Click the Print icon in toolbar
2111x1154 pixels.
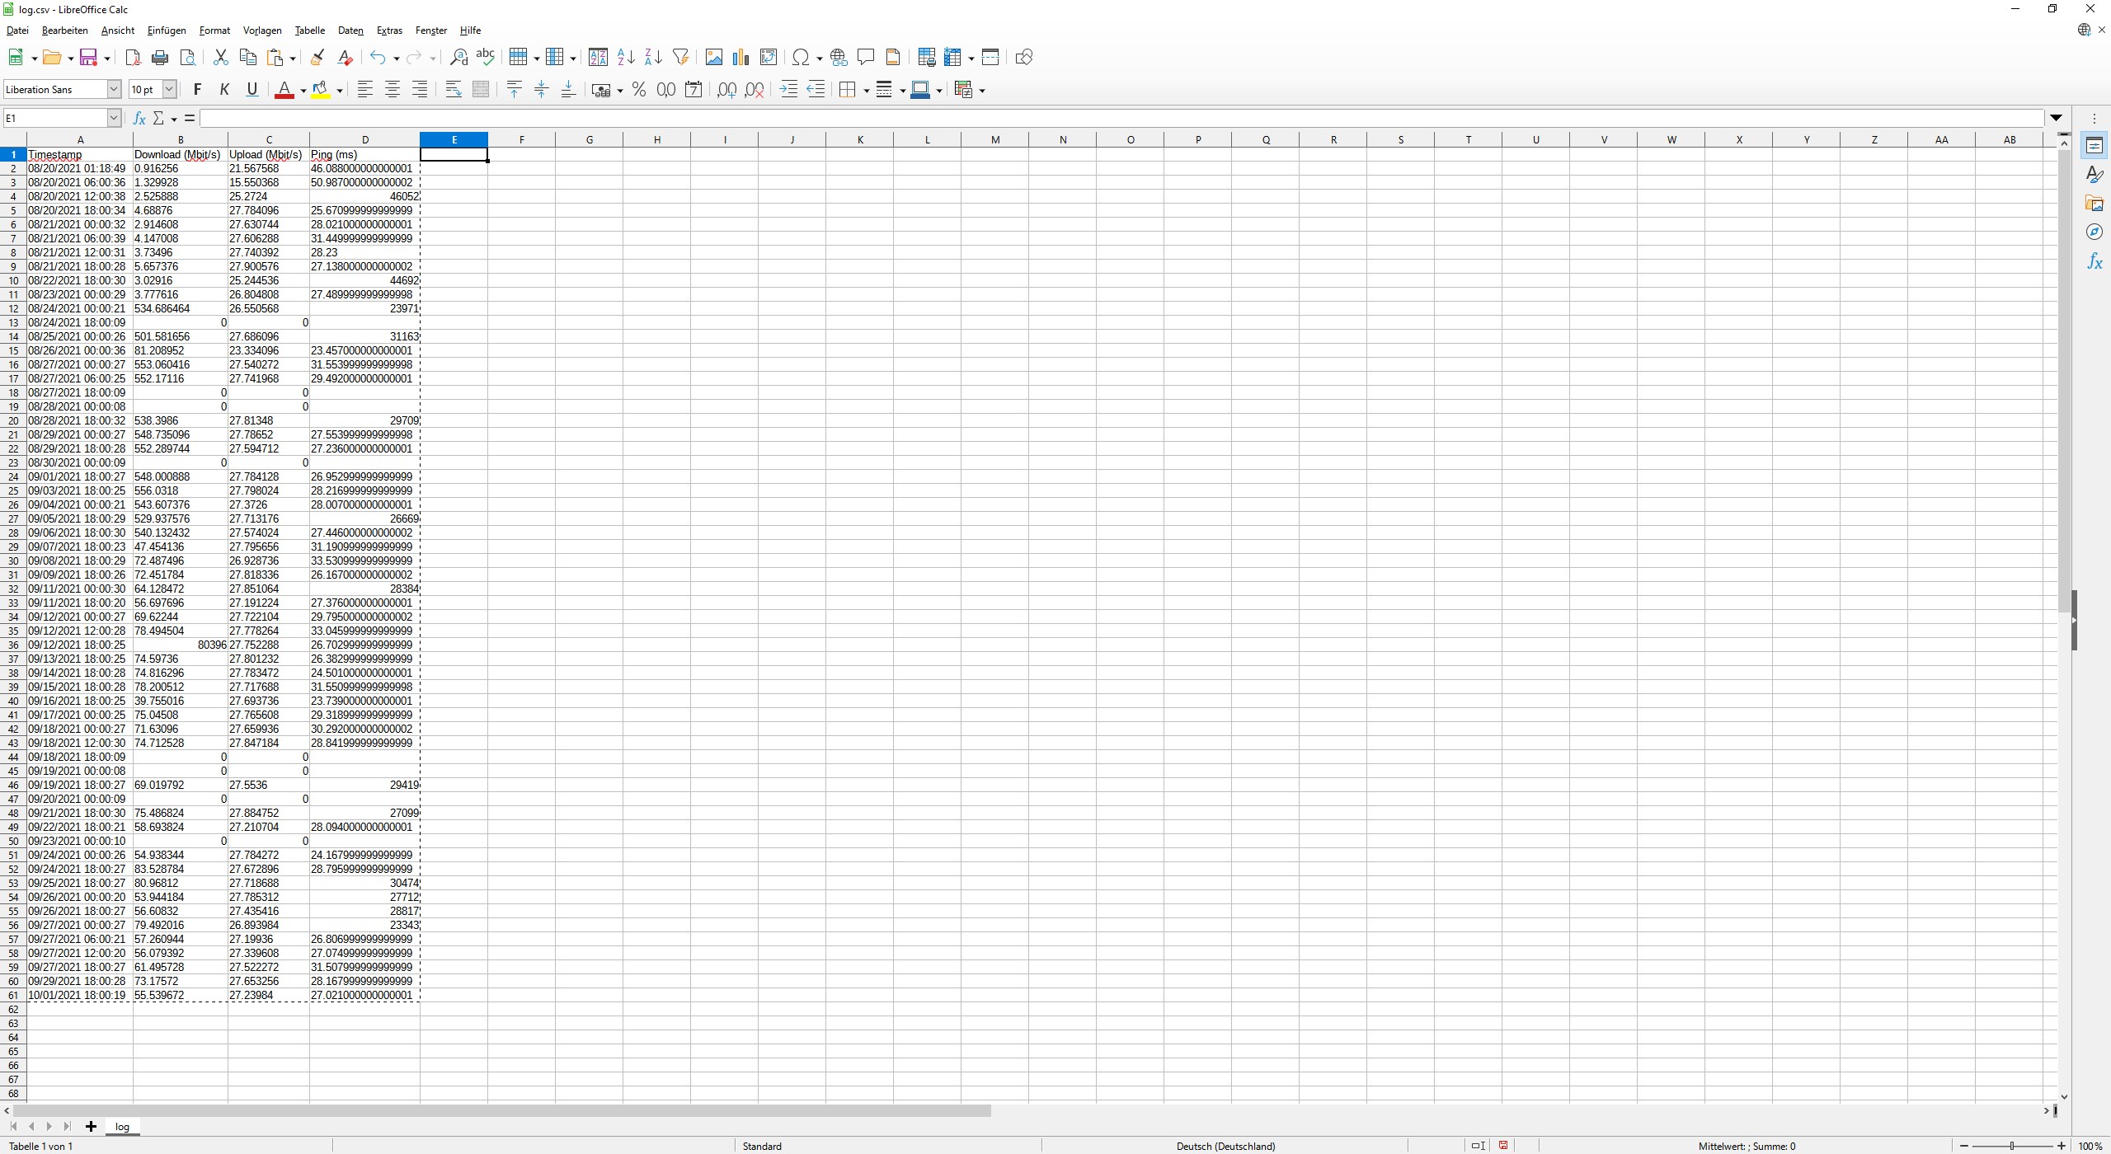tap(160, 58)
